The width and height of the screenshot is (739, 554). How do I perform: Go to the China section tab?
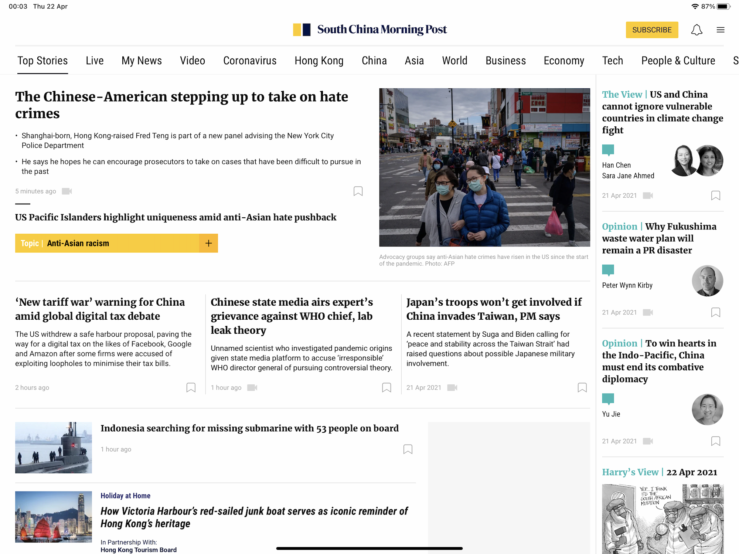(374, 61)
